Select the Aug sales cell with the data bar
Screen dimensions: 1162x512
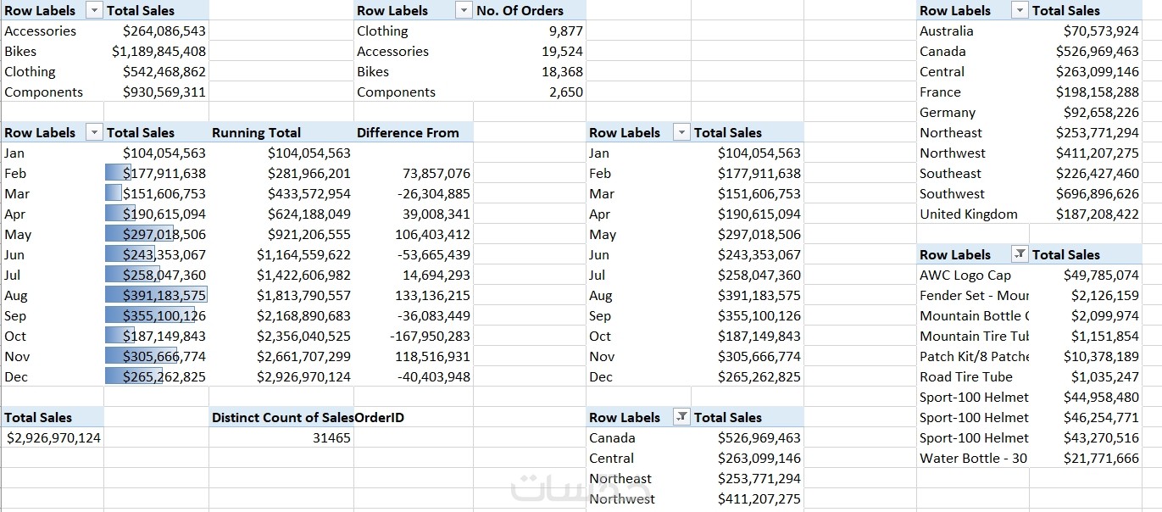point(157,295)
